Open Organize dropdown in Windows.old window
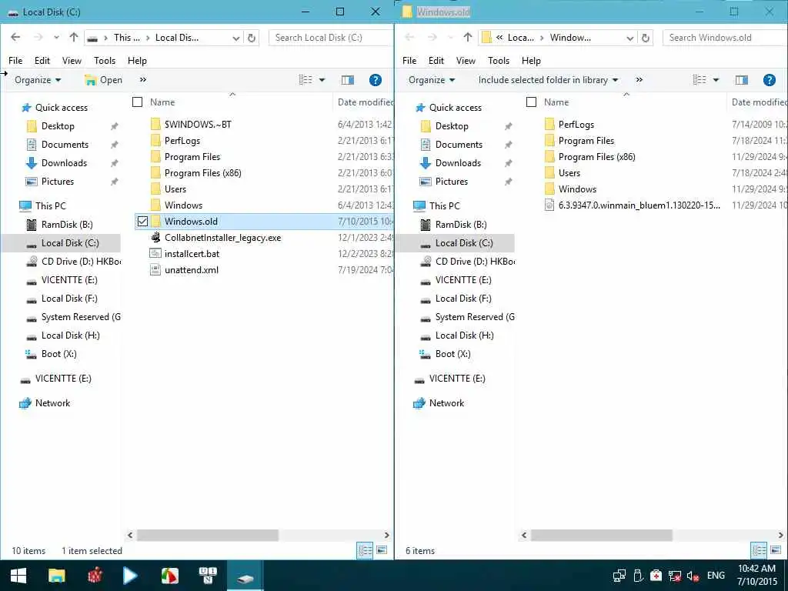This screenshot has width=788, height=591. pos(432,80)
